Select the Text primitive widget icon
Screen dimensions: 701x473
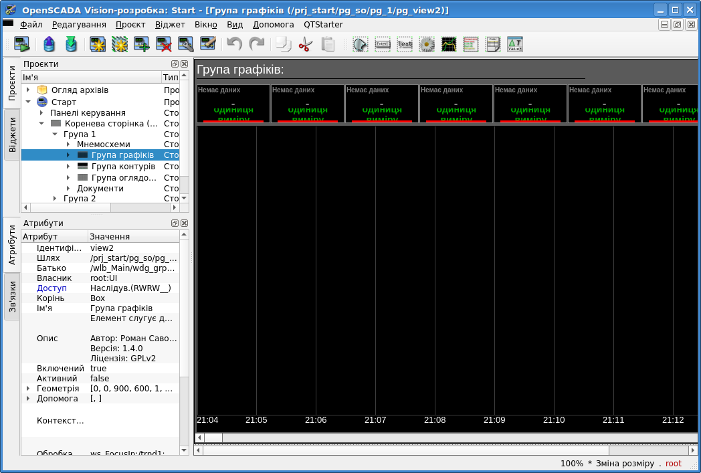click(x=405, y=45)
